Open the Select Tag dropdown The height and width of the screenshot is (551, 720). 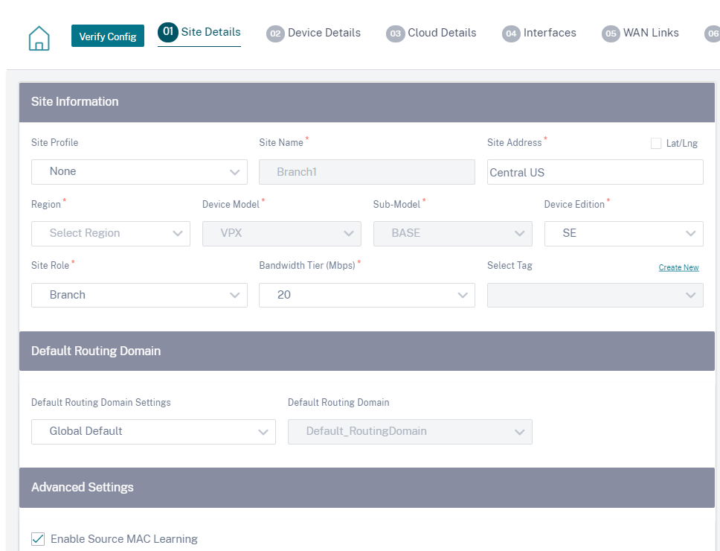595,295
